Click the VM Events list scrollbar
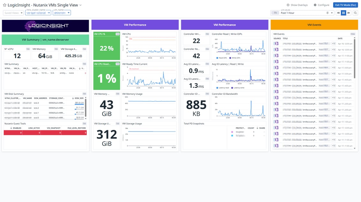The height and width of the screenshot is (202, 361). click(355, 58)
